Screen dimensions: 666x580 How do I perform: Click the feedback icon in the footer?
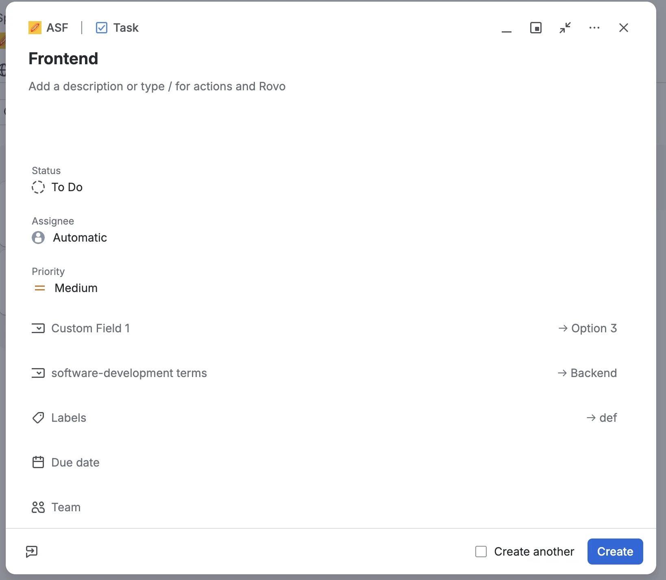[32, 552]
